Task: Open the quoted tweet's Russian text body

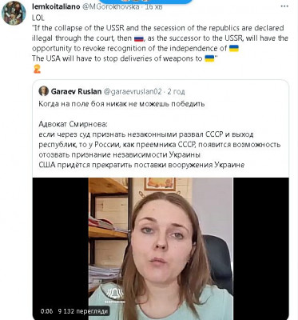Action: coord(160,134)
